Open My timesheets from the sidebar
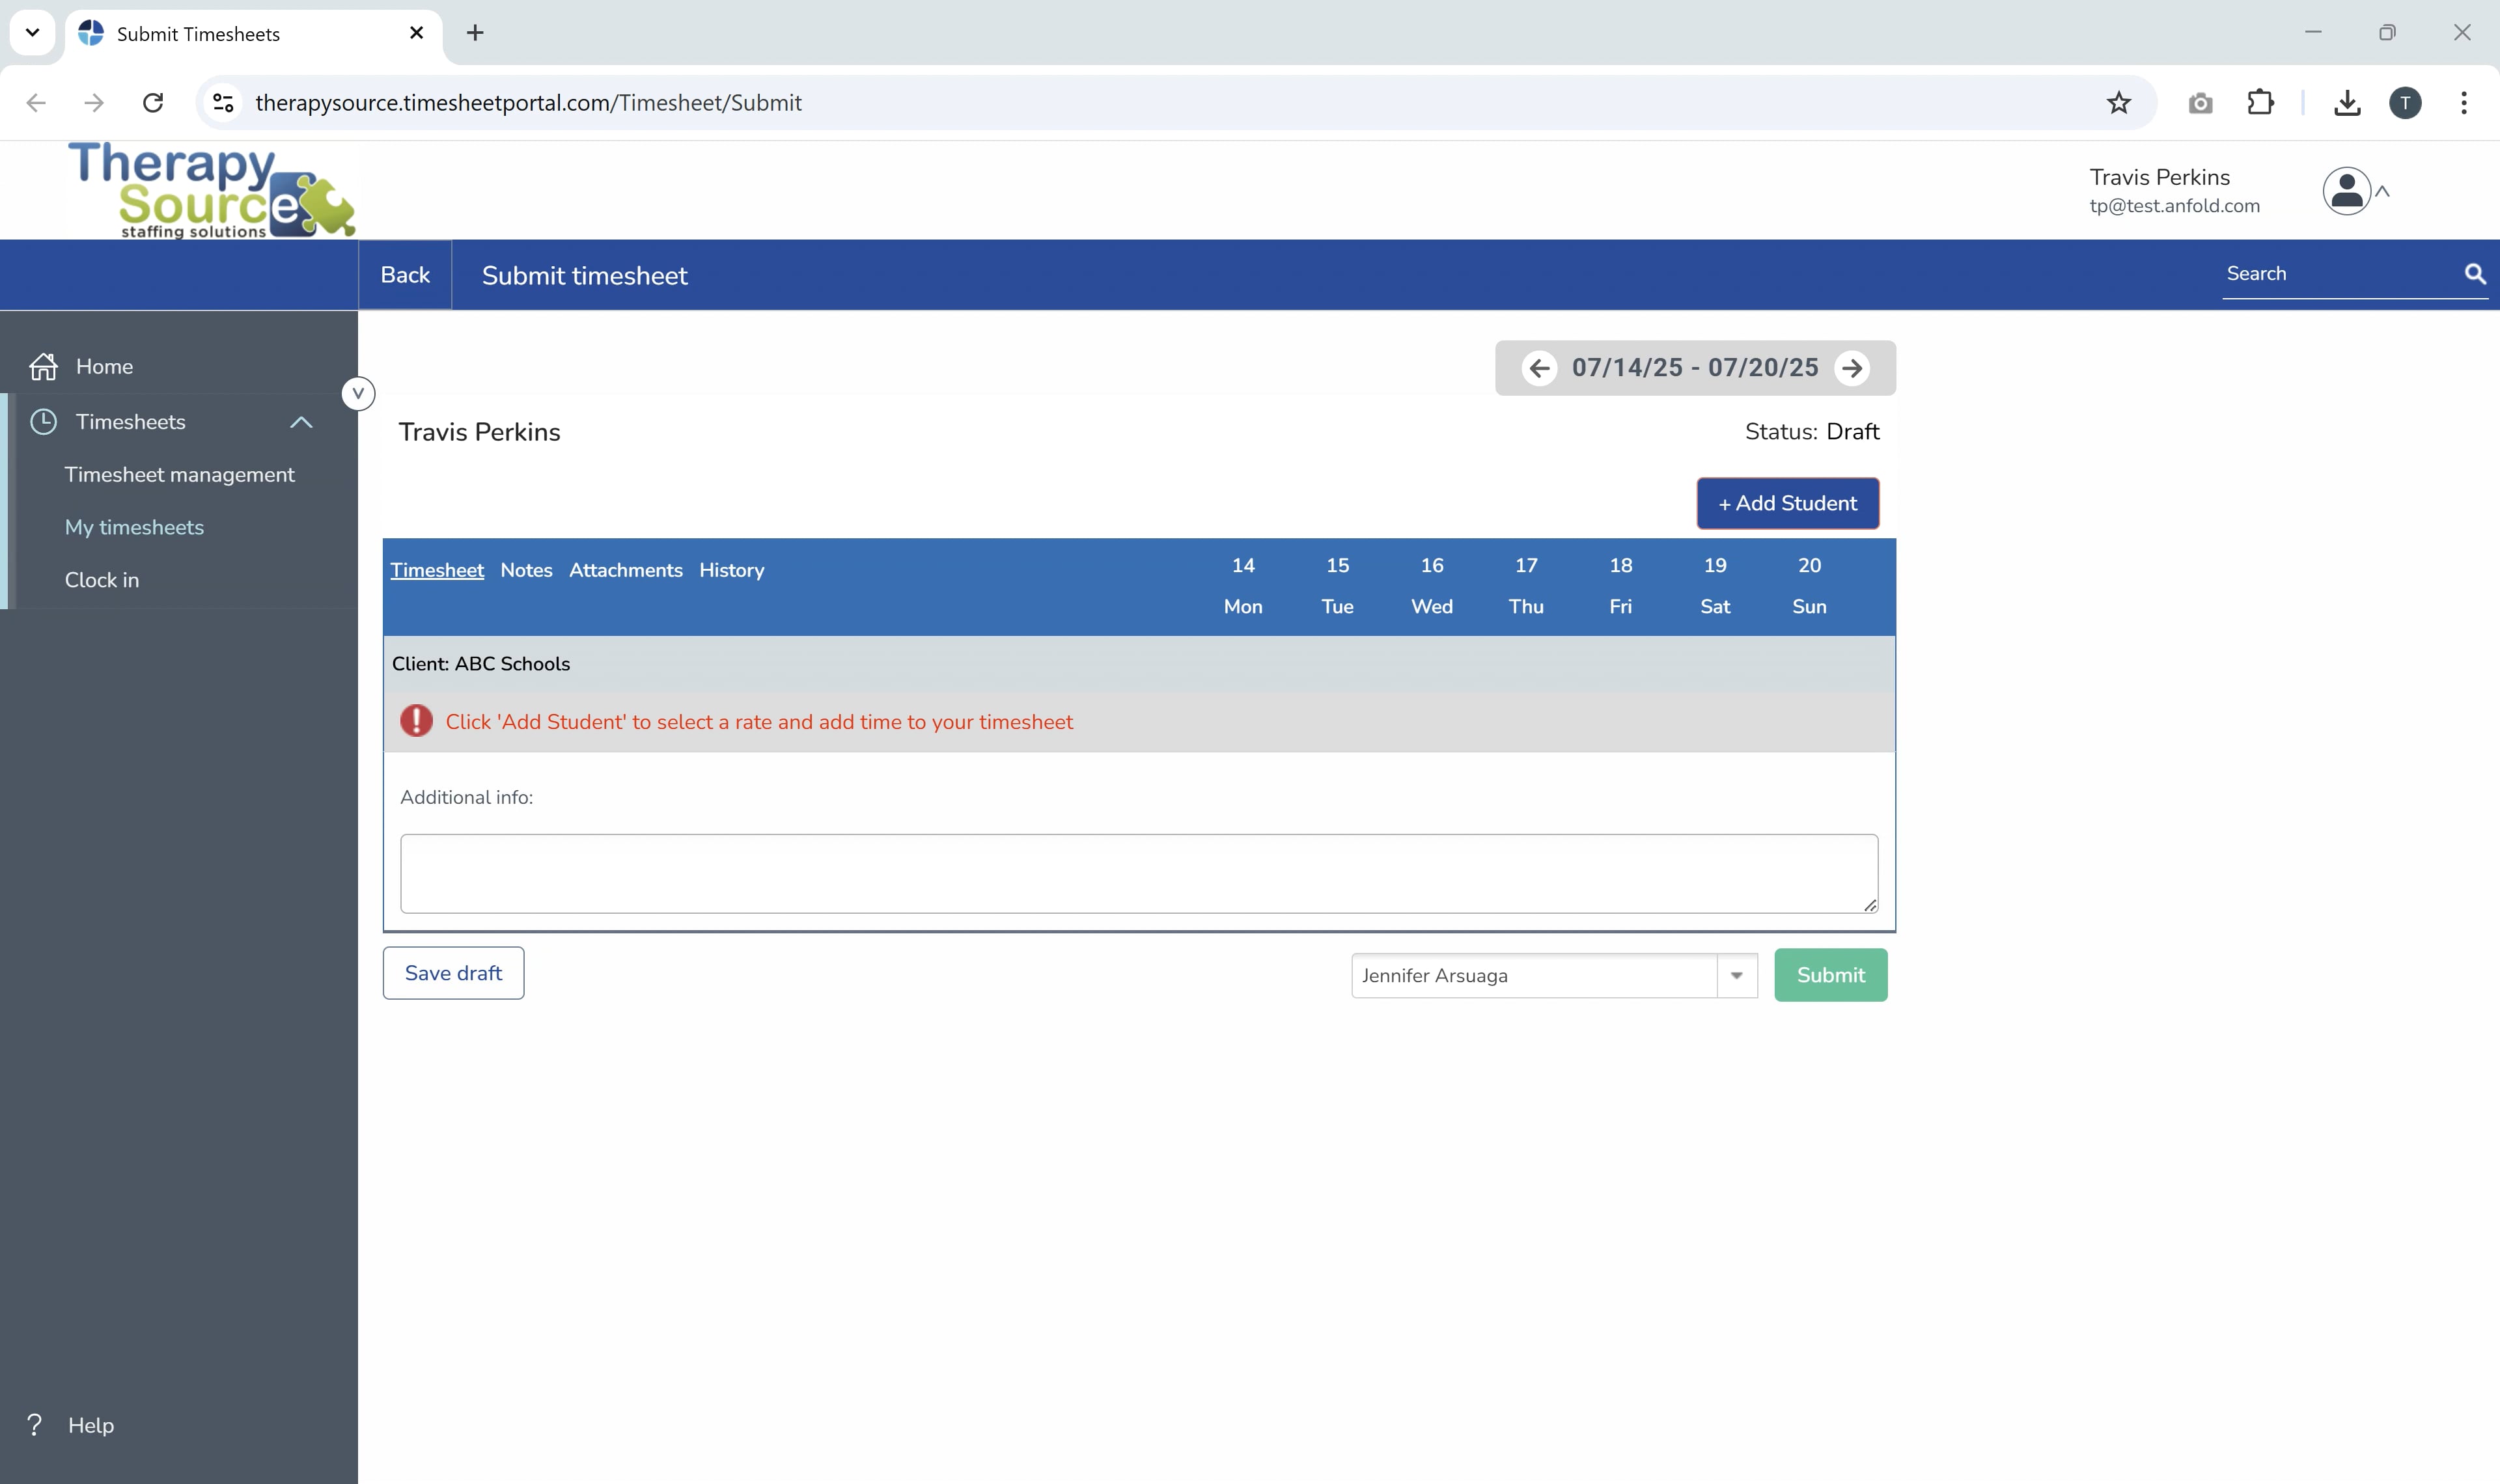 134,527
